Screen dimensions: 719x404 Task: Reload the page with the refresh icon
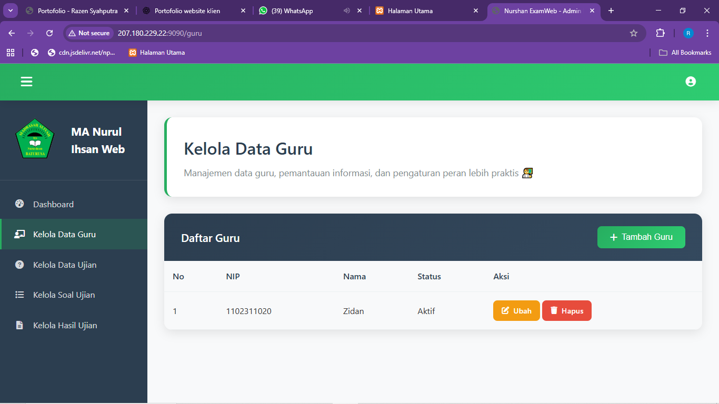pos(49,33)
